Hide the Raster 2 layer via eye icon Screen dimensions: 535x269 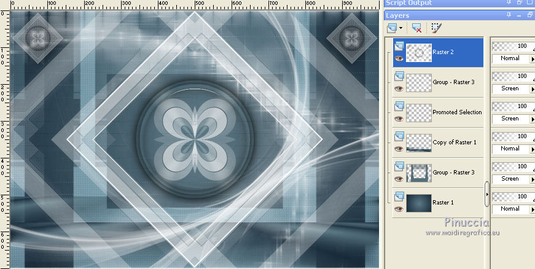click(x=399, y=58)
